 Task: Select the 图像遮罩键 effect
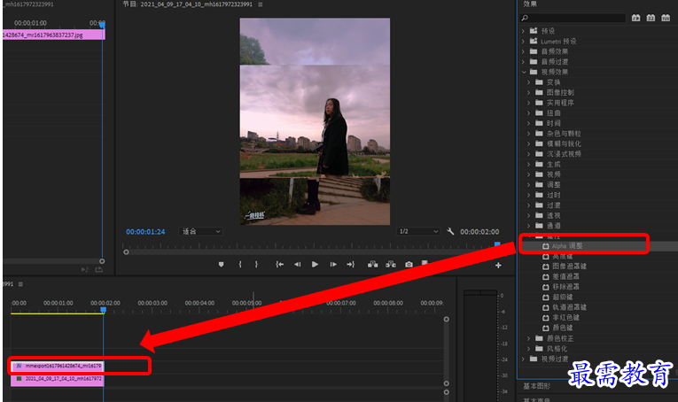tap(570, 267)
